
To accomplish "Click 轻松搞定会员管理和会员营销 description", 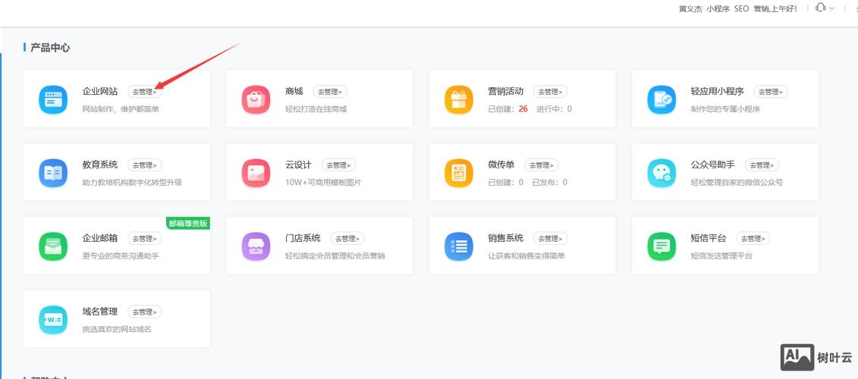I will pos(335,255).
